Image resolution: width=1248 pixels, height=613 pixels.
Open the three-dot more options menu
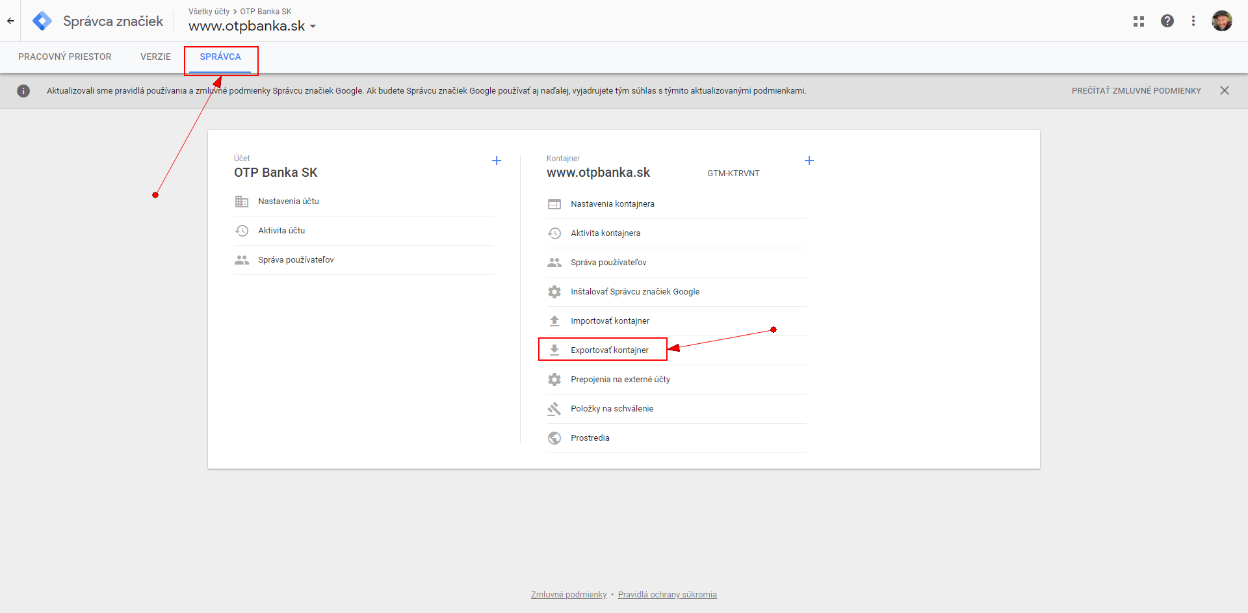point(1193,21)
